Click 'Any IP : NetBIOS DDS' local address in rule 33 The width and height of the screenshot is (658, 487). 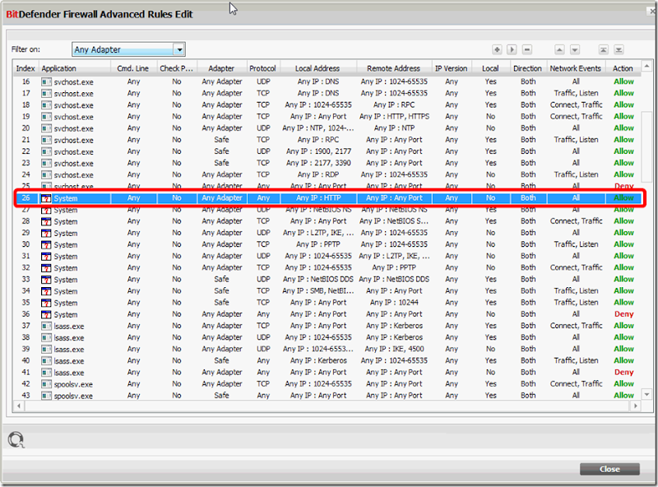click(x=318, y=279)
